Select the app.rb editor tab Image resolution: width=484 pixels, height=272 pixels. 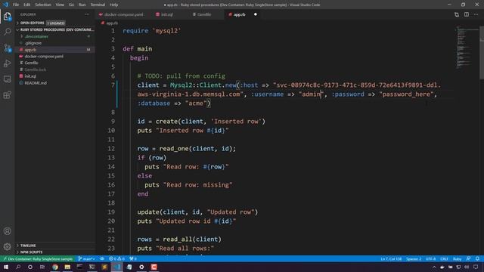239,14
